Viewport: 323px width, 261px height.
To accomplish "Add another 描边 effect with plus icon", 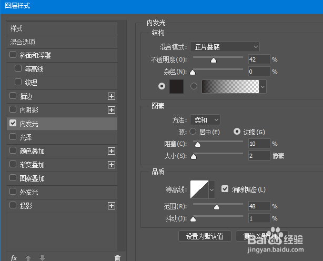I will pos(112,96).
